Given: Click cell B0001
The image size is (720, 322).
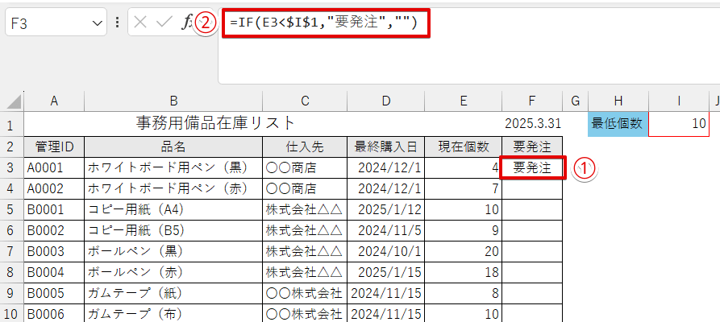Looking at the screenshot, I should 54,209.
